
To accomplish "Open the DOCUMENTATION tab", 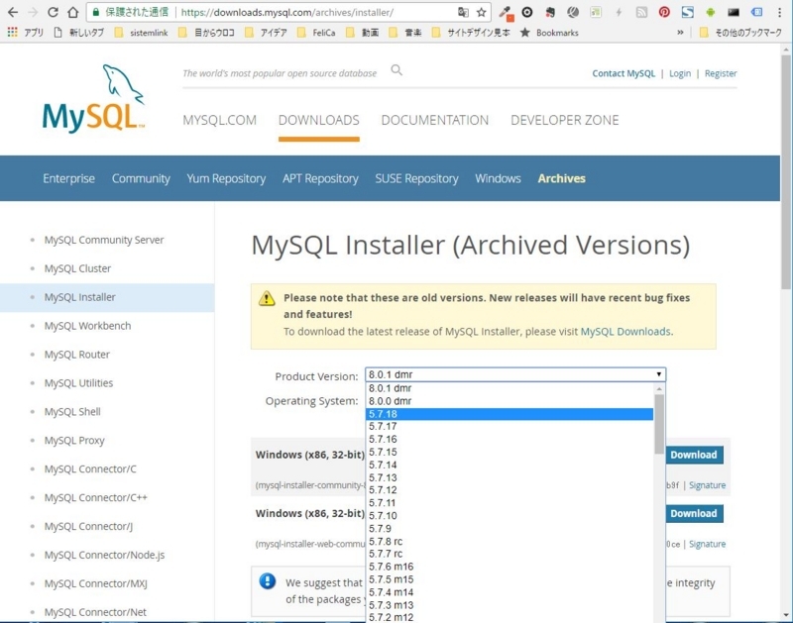I will [435, 120].
